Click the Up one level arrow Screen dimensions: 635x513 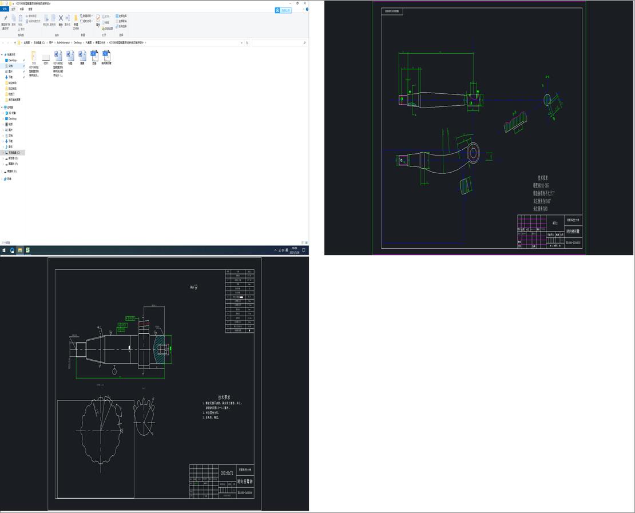point(14,43)
